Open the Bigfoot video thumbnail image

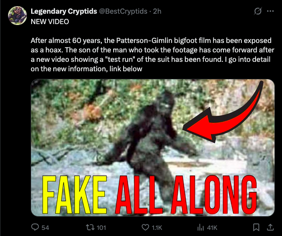153,148
